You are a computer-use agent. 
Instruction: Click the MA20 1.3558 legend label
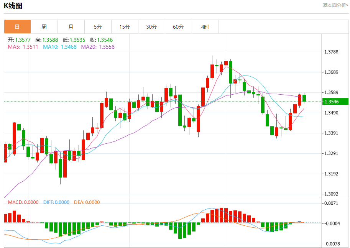pos(98,47)
